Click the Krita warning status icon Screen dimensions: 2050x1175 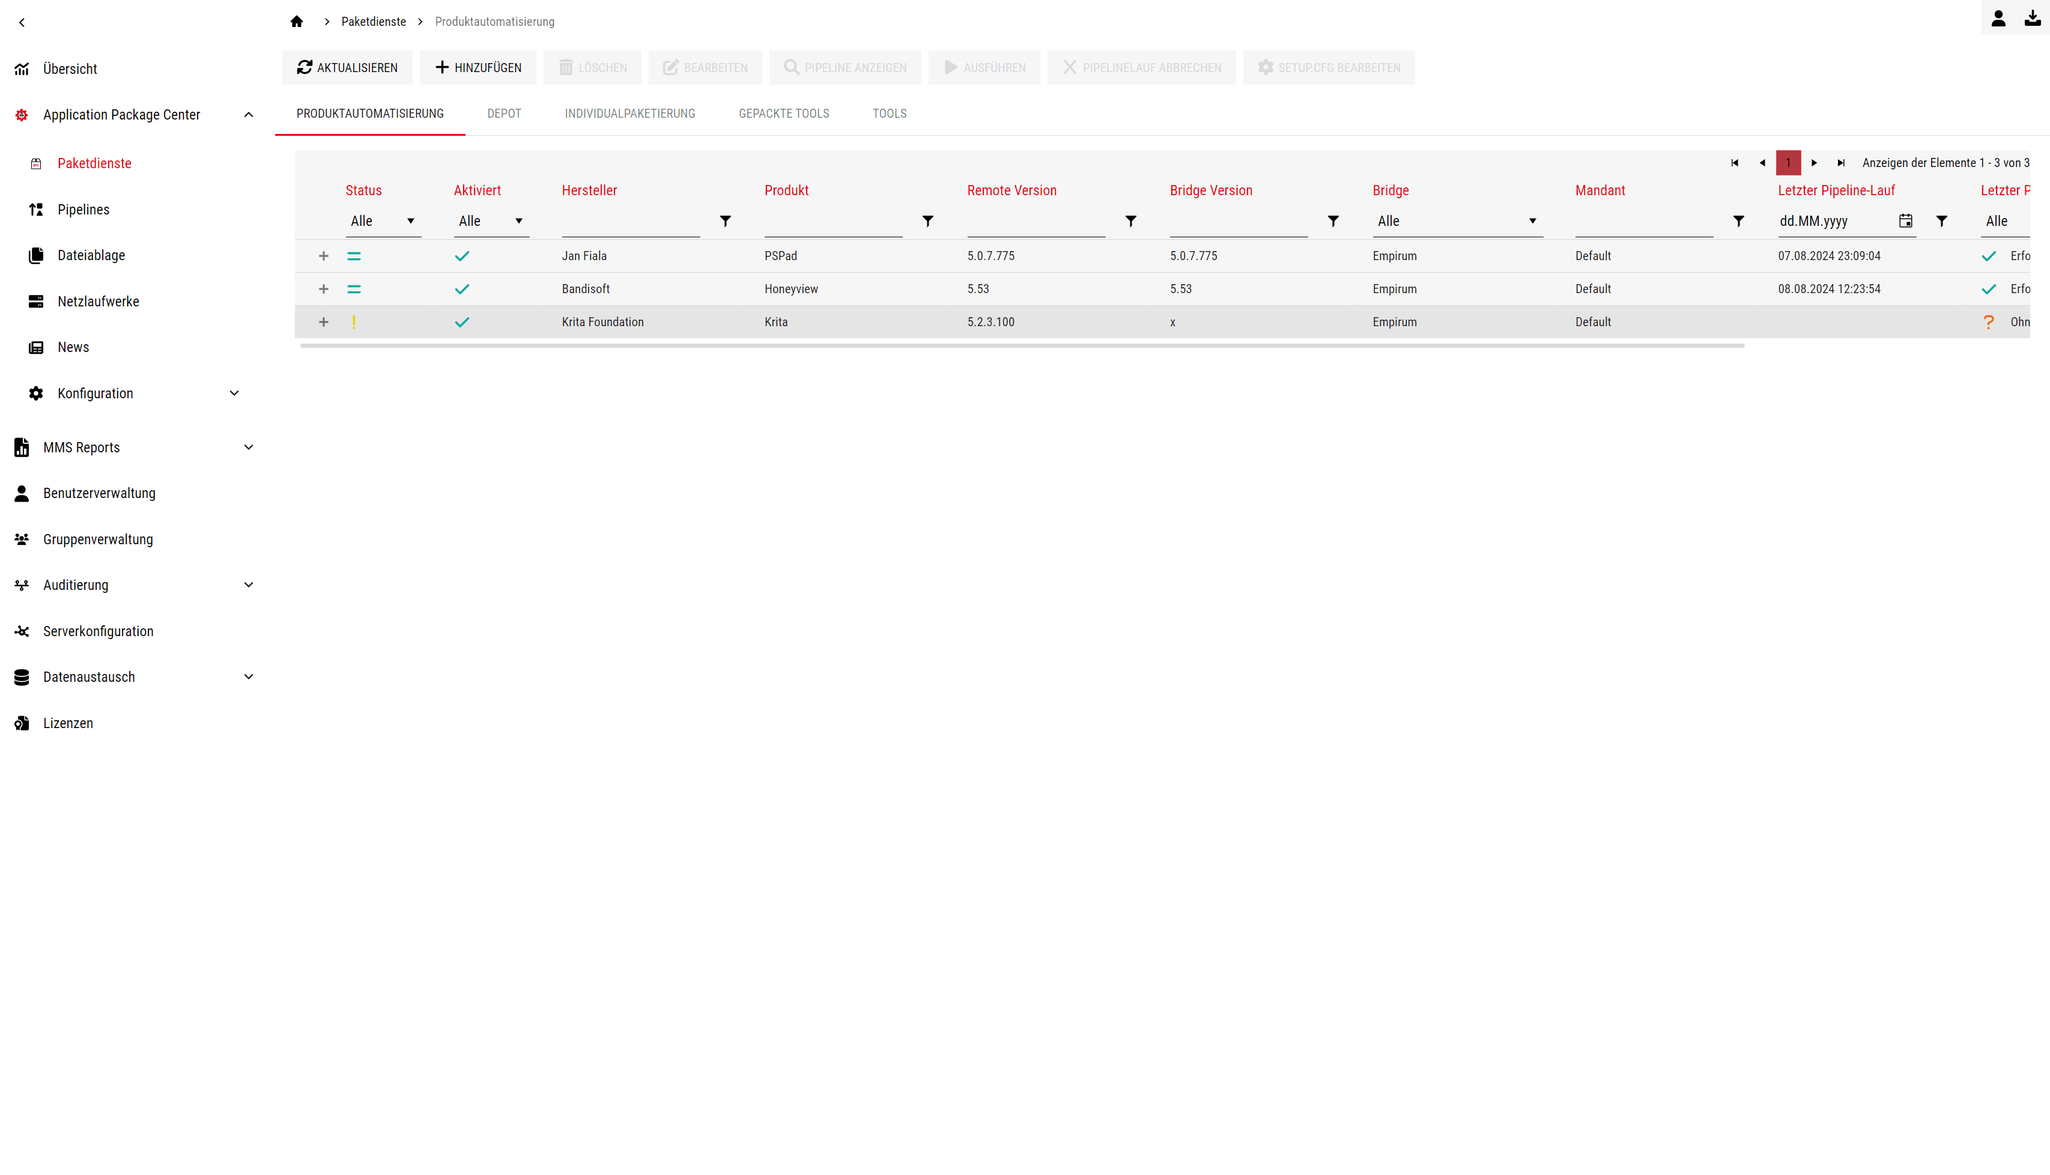click(x=354, y=323)
